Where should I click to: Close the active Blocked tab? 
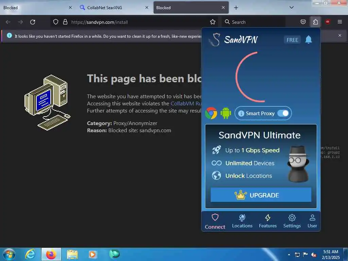(x=223, y=7)
